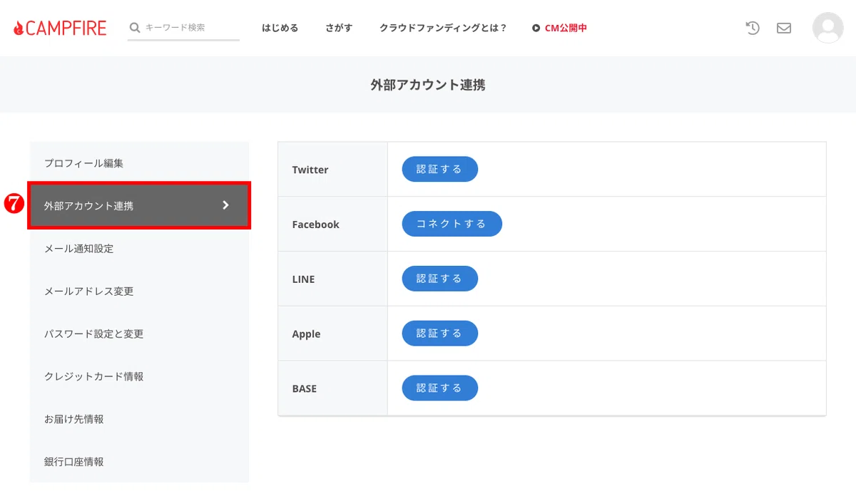
Task: Click 認証する button for Apple
Action: 439,334
